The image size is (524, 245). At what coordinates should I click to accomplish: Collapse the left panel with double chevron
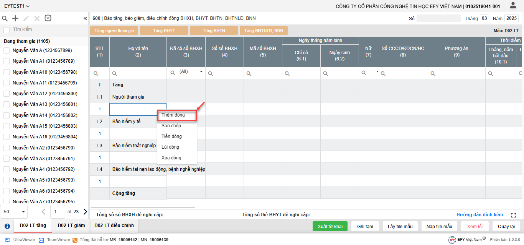click(85, 18)
